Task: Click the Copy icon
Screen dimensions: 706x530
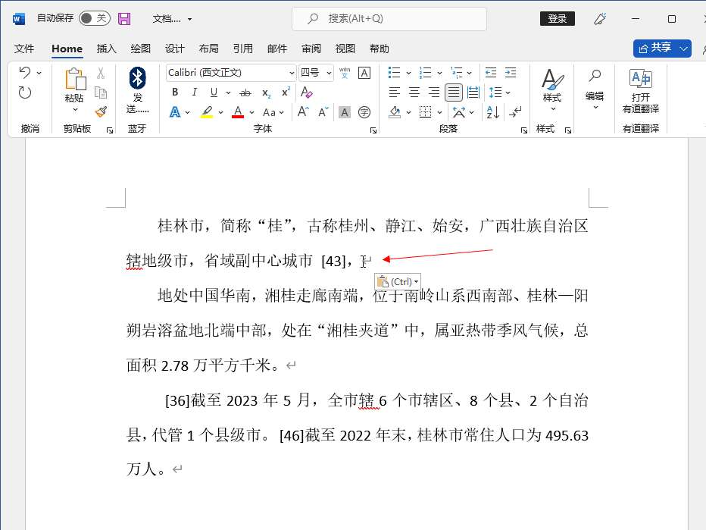Action: 101,93
